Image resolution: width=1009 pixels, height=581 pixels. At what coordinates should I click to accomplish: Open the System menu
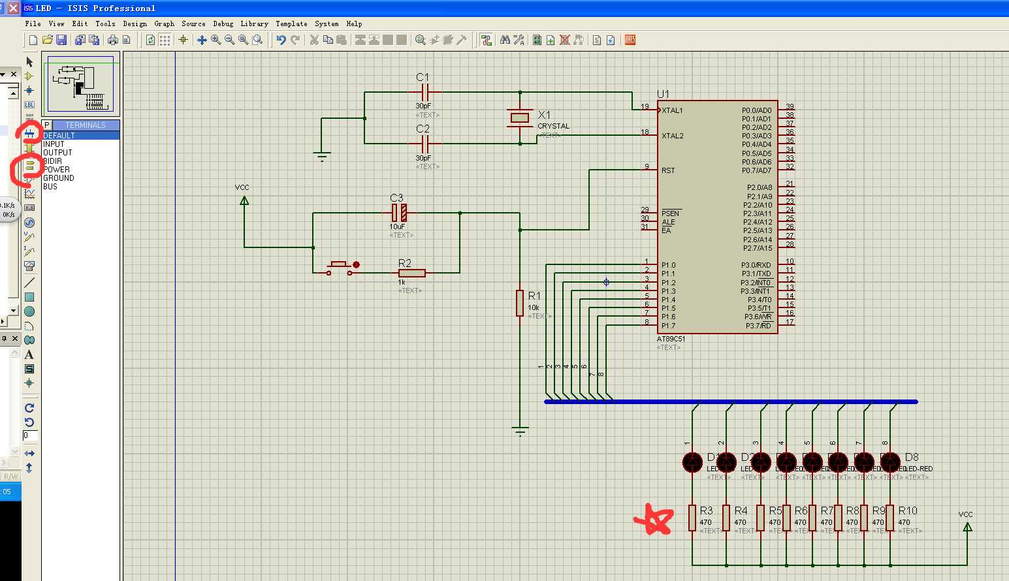[x=327, y=24]
